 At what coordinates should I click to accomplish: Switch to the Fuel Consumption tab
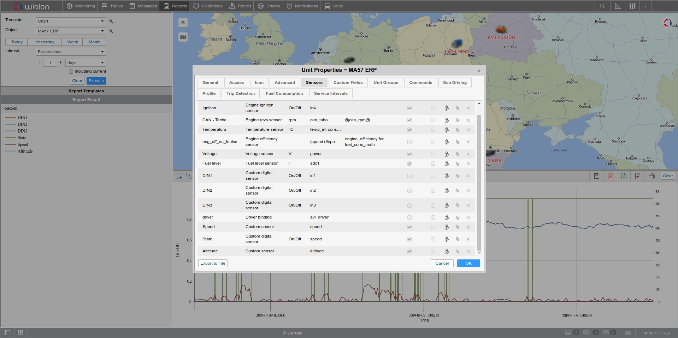(284, 93)
